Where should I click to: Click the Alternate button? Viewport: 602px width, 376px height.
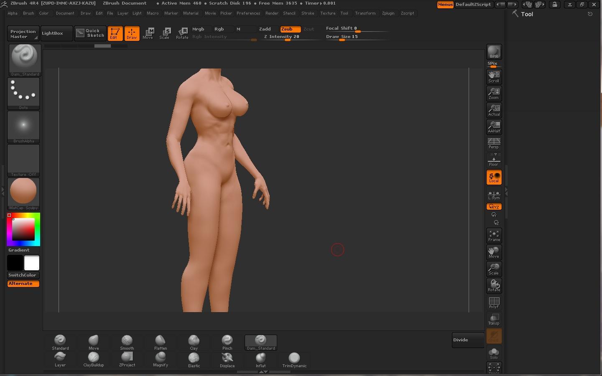click(x=23, y=284)
